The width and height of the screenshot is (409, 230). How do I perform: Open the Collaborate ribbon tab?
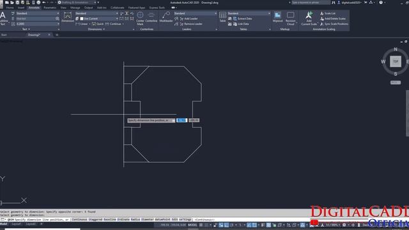click(x=118, y=8)
